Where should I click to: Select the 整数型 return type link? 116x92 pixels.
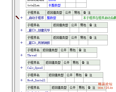point(51,18)
